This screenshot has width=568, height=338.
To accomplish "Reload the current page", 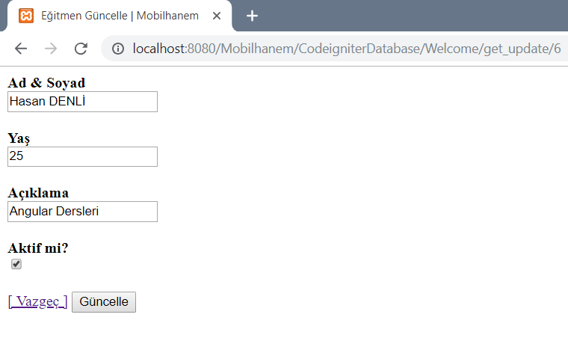I will pyautogui.click(x=81, y=49).
